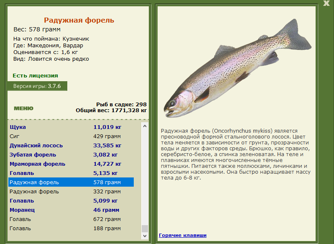Select the Голавль 672 грамм row
Screen dimensions: 334x244
[x=71, y=219]
